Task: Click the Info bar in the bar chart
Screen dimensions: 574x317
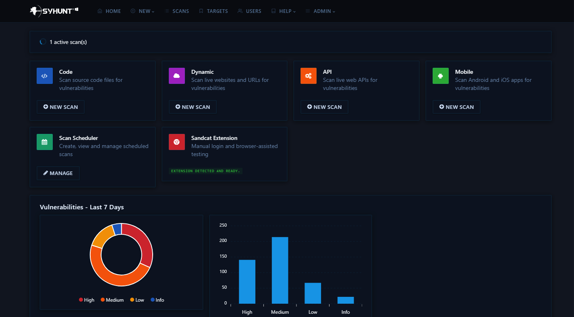Action: pyautogui.click(x=346, y=300)
